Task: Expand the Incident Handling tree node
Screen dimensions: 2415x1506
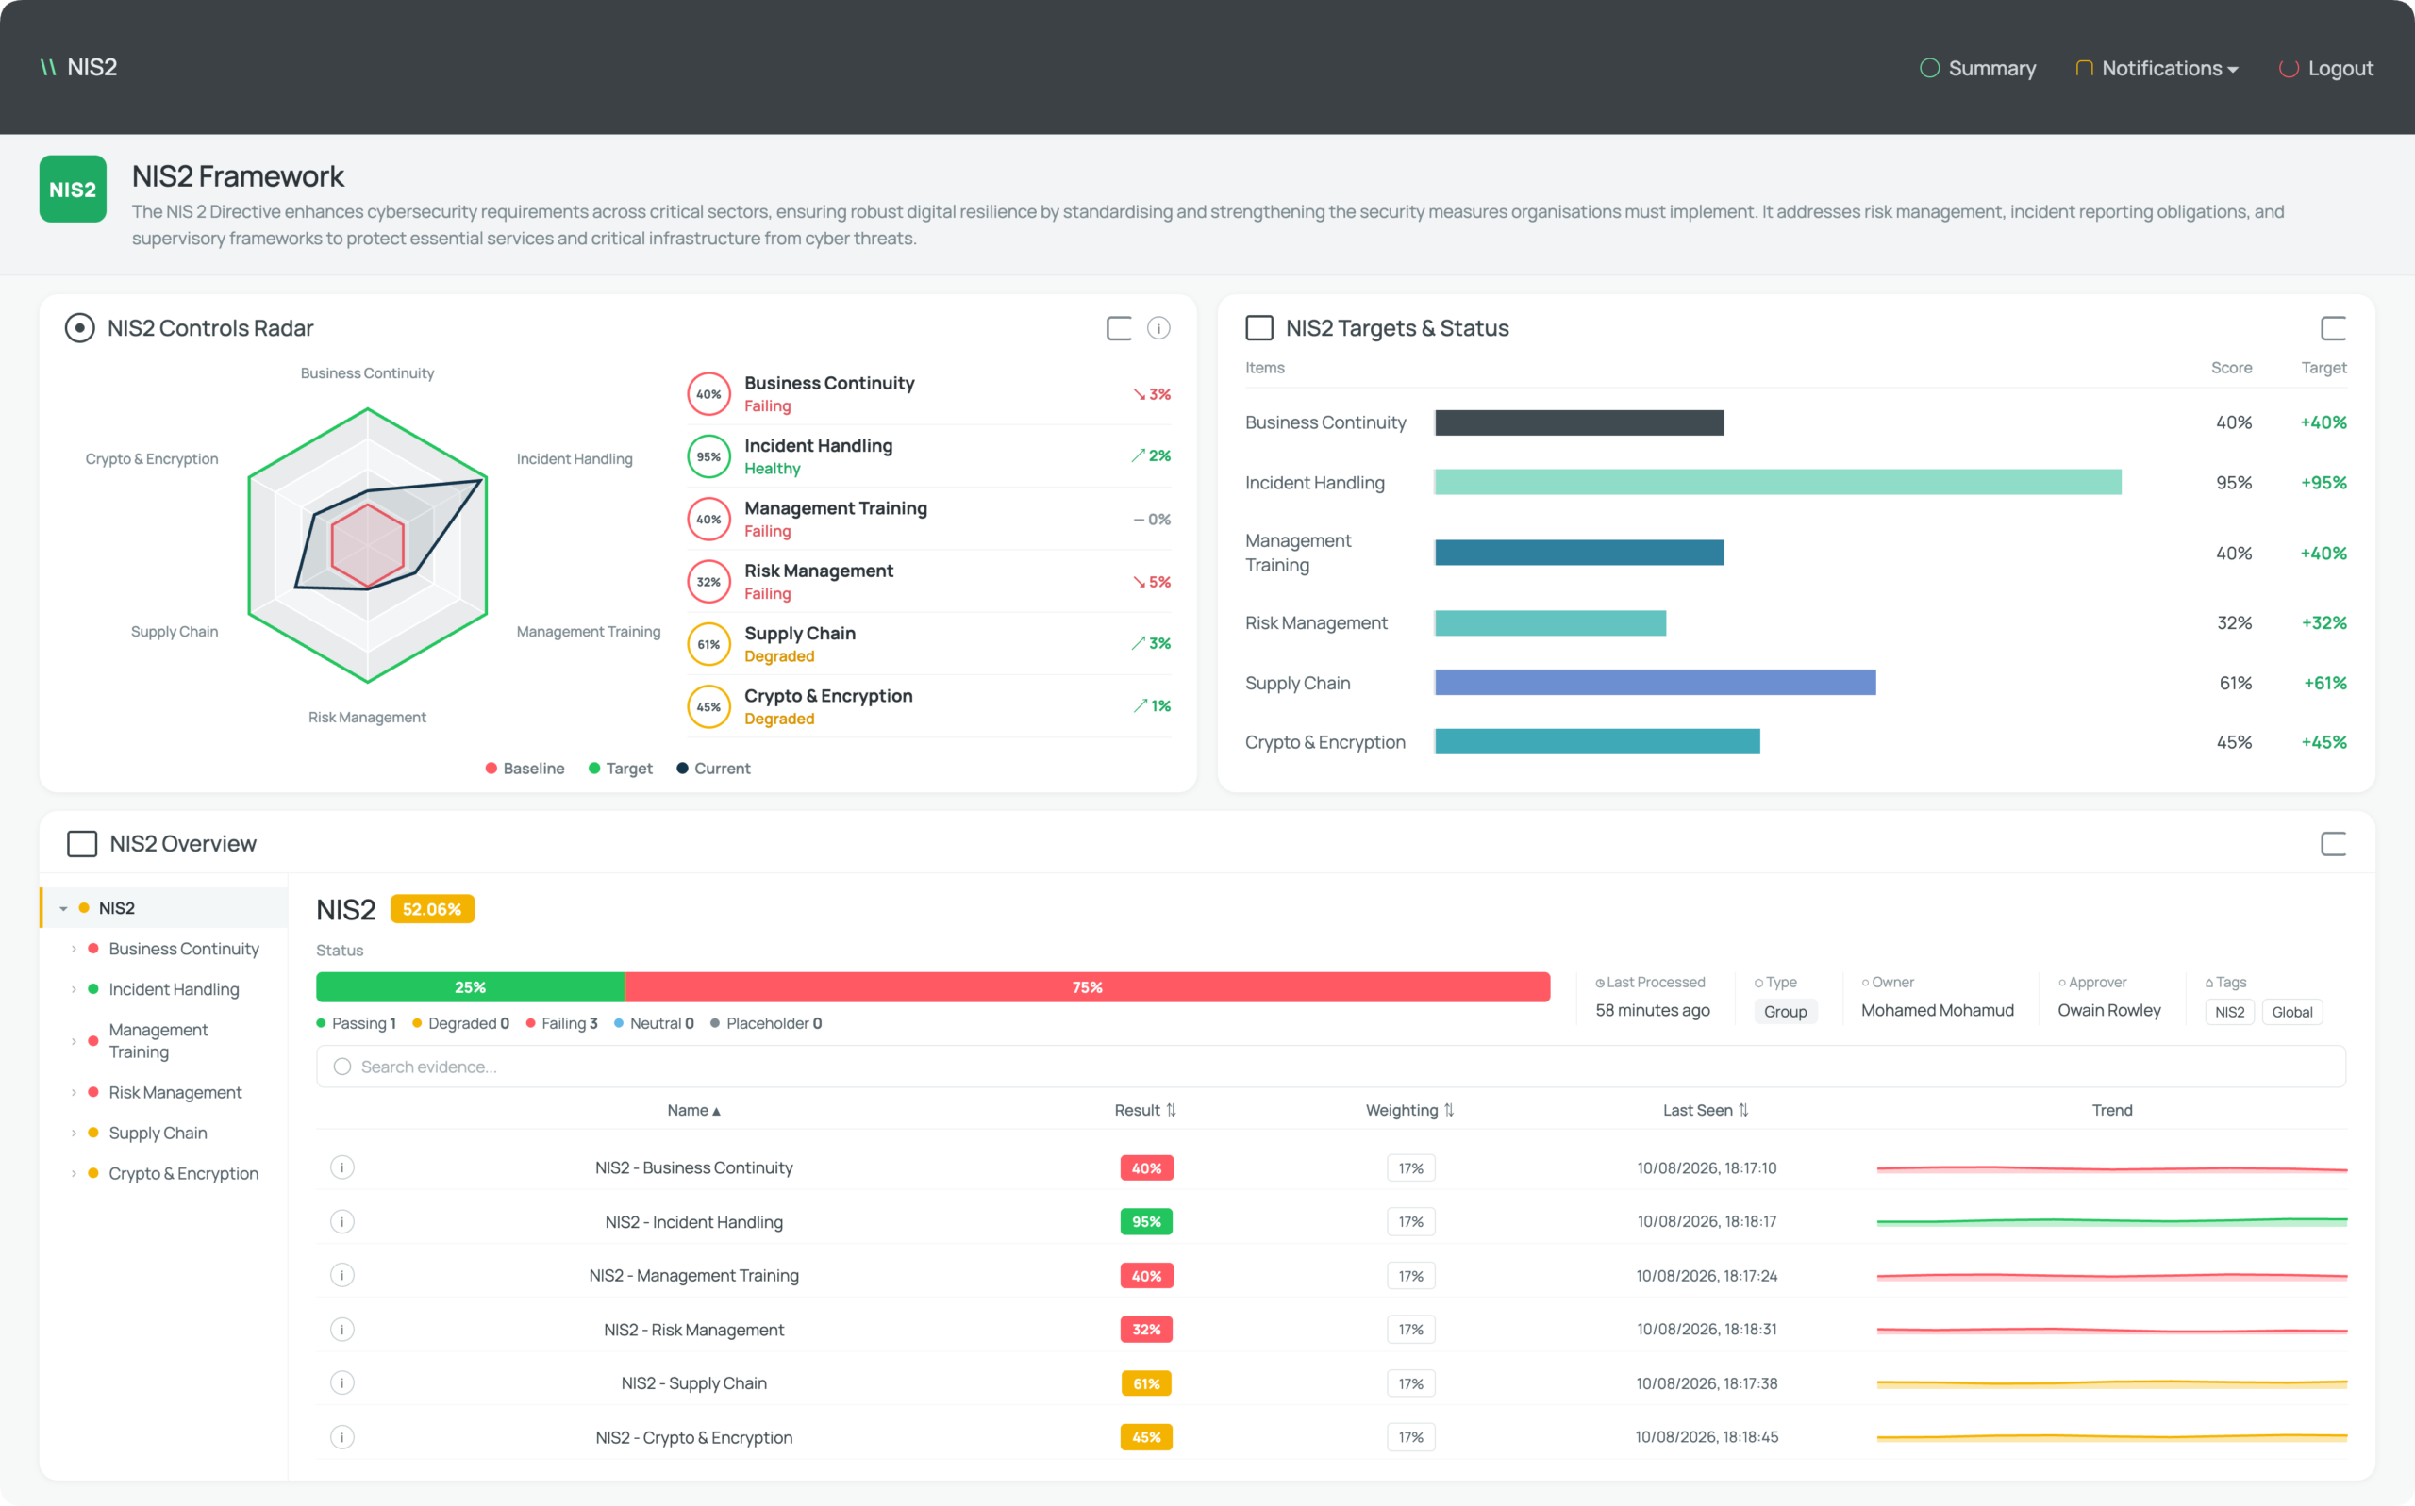Action: click(74, 989)
